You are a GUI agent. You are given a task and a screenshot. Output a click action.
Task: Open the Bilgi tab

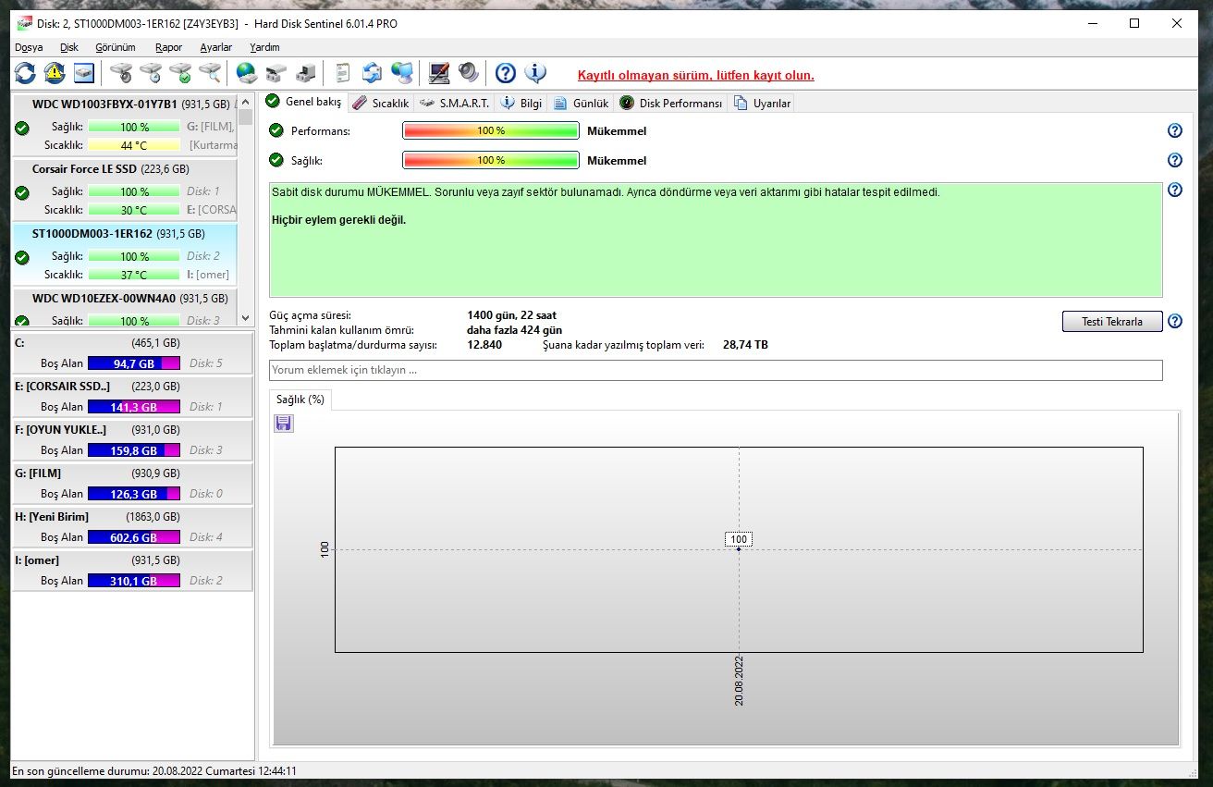click(x=521, y=104)
